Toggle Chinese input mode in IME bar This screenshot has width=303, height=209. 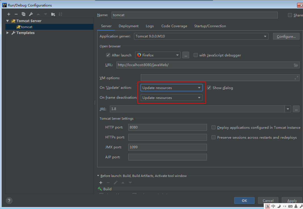coord(273,206)
